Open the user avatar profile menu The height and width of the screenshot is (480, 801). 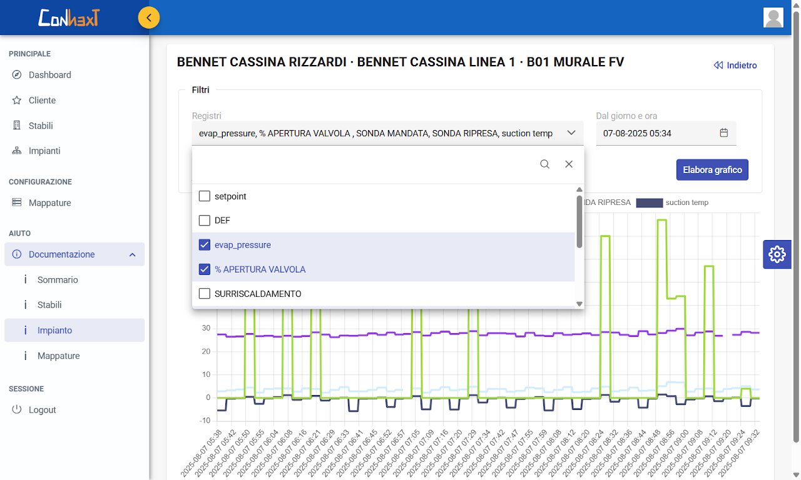pos(773,17)
